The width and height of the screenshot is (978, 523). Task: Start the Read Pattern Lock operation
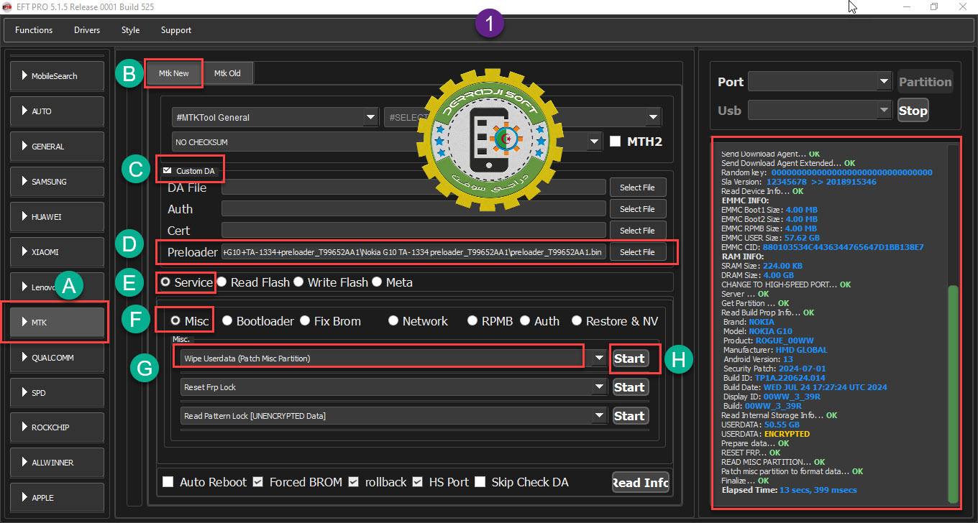point(629,416)
